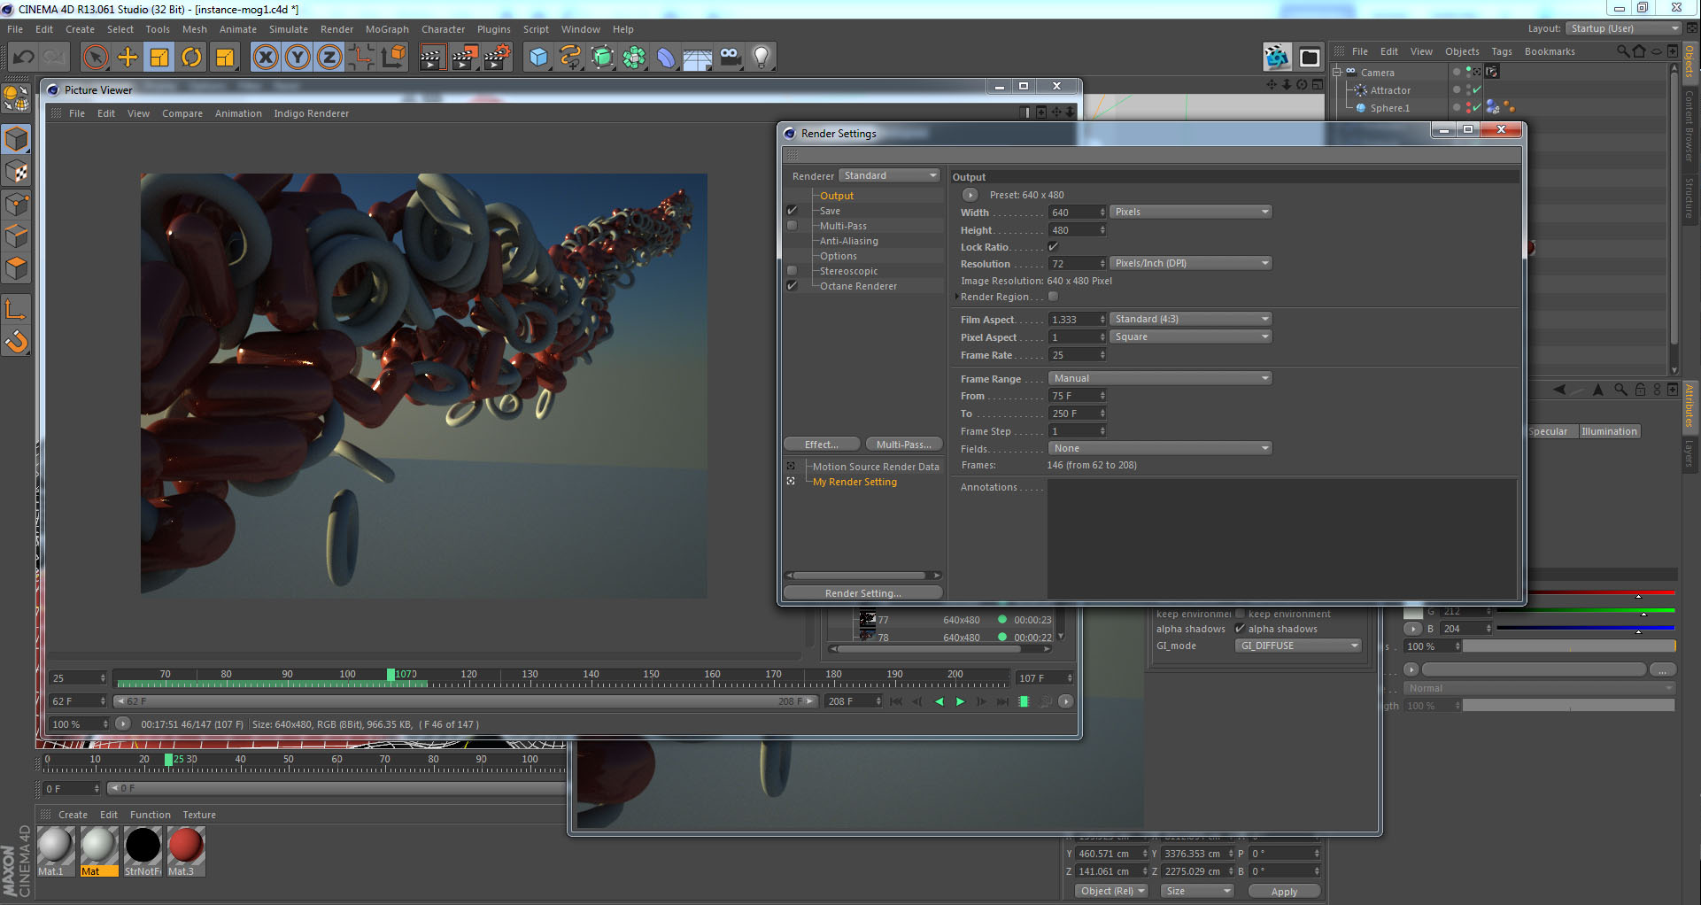Open the MoGraph menu
The width and height of the screenshot is (1701, 905).
387,29
